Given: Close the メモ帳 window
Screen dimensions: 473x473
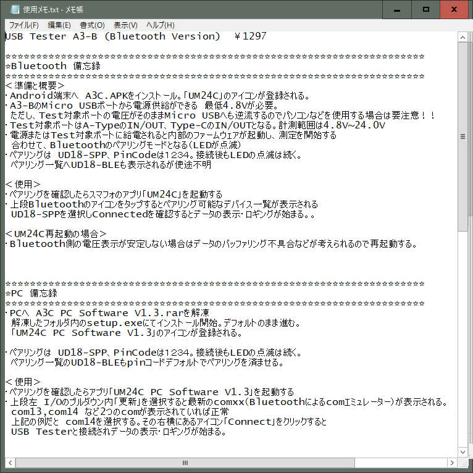Looking at the screenshot, I should (454, 10).
